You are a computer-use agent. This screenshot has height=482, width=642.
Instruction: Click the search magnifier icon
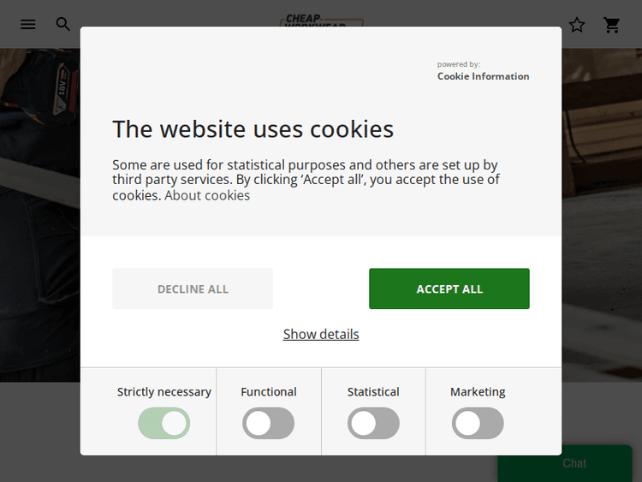[x=63, y=24]
